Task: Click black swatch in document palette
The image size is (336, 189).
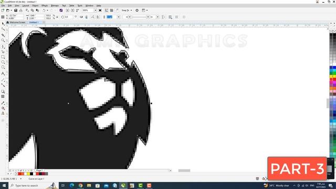Action: (31, 174)
